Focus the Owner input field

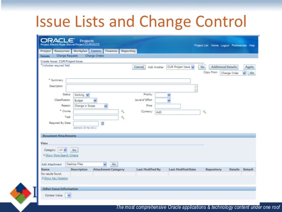click(x=96, y=112)
